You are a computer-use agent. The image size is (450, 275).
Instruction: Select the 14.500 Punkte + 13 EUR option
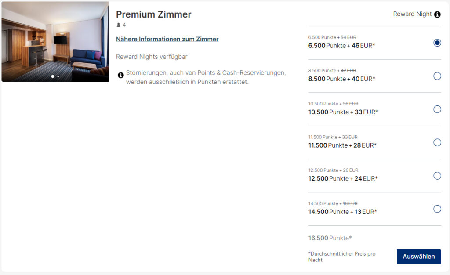point(437,209)
